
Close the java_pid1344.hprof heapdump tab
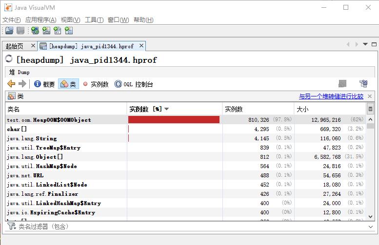tap(141, 46)
